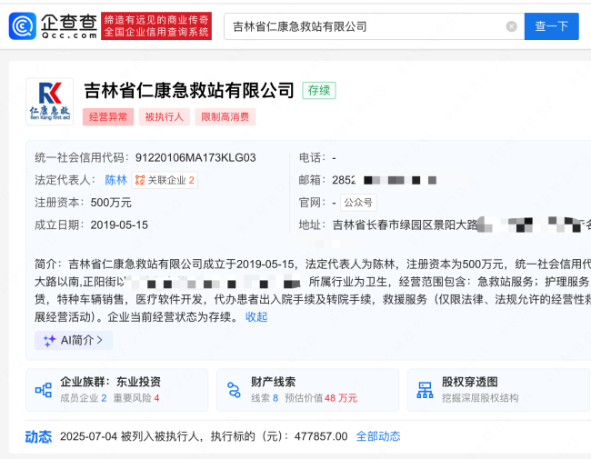The height and width of the screenshot is (459, 591).
Task: Click registered capital 500万元 value
Action: (111, 203)
